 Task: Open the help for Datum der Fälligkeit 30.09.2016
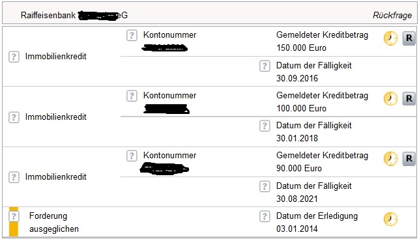pyautogui.click(x=265, y=66)
